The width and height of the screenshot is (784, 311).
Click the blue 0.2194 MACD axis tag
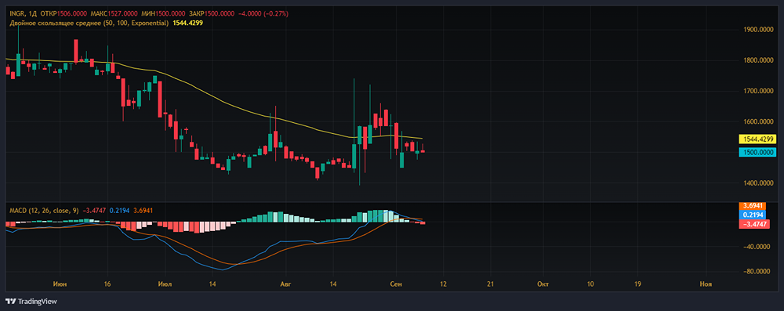coord(752,215)
